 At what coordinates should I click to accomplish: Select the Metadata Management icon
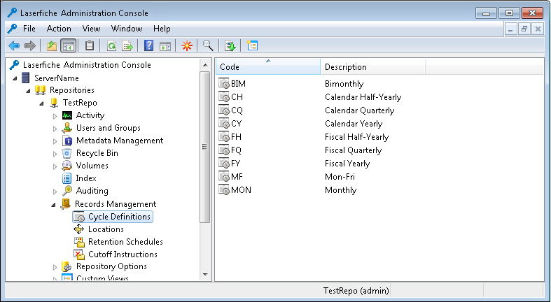click(67, 141)
